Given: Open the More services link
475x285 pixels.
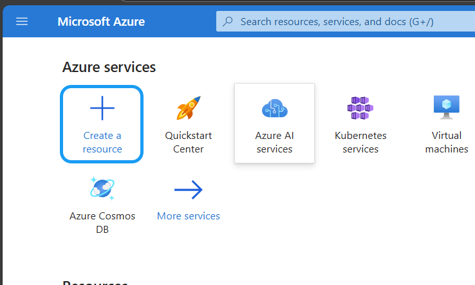Looking at the screenshot, I should 189,216.
